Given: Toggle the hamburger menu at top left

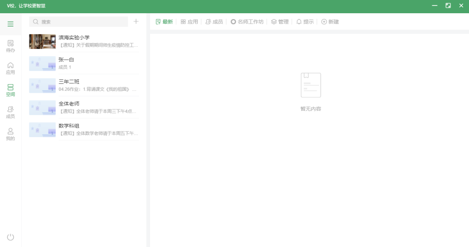Looking at the screenshot, I should [x=10, y=23].
